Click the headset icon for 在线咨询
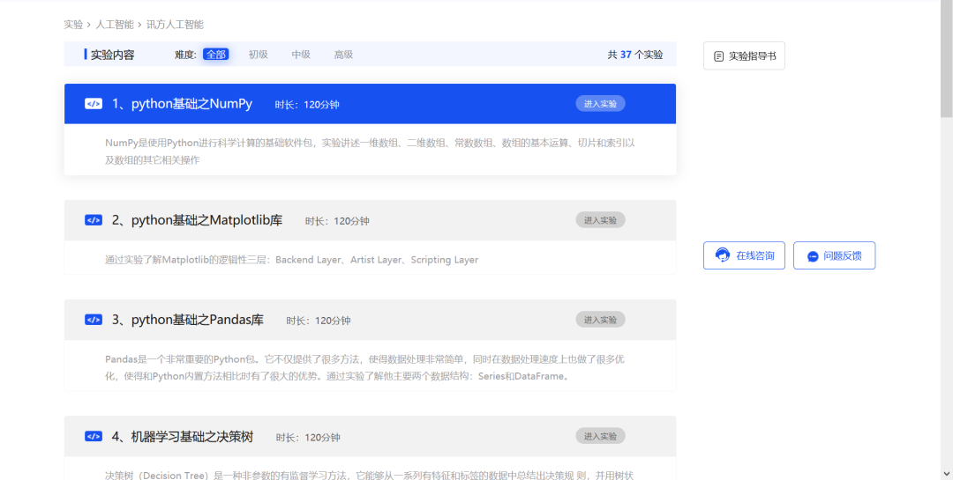Screen dimensions: 953x480 click(723, 255)
